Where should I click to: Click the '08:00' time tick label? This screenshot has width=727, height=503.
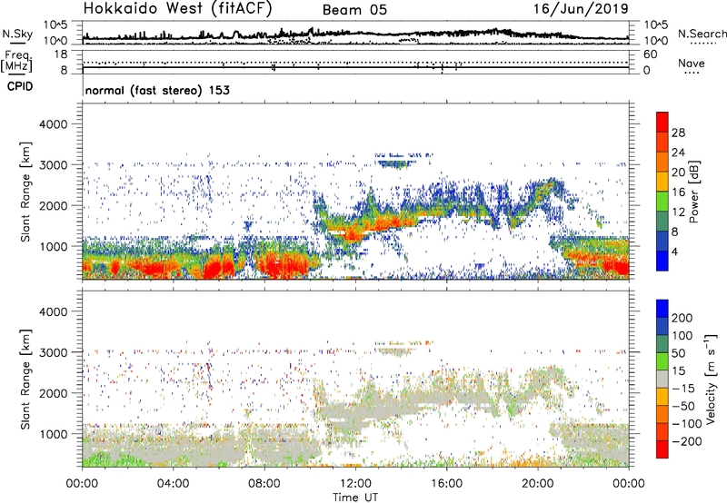(x=264, y=483)
